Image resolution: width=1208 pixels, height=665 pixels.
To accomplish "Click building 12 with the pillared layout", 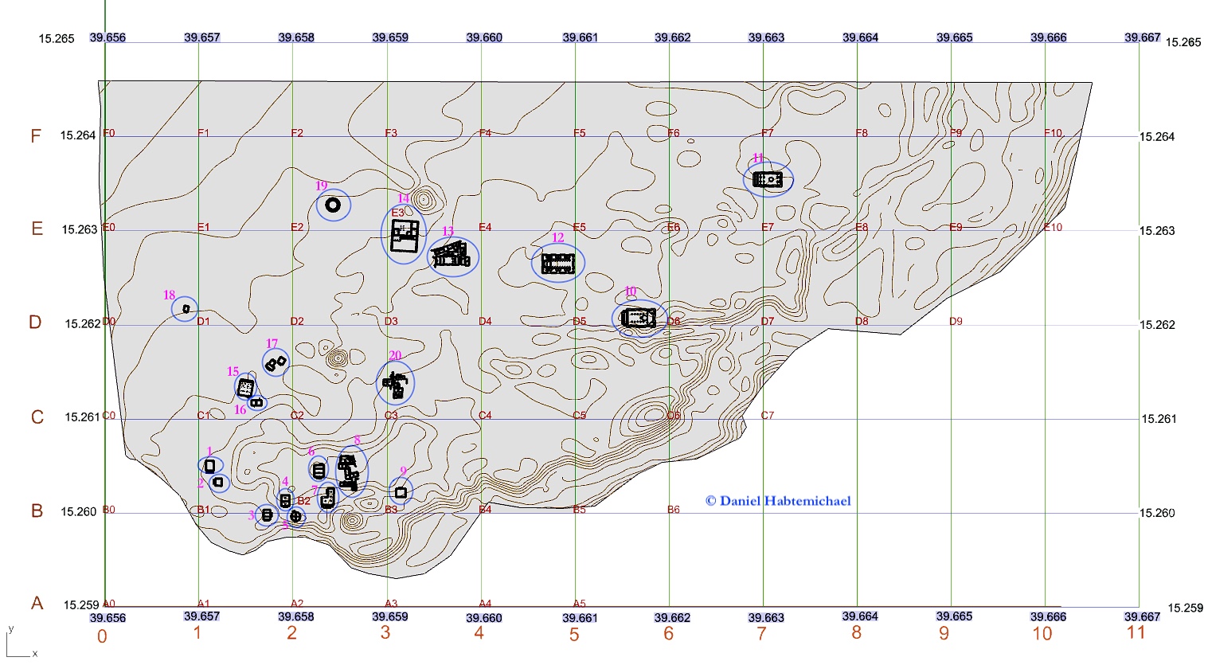I will [557, 263].
